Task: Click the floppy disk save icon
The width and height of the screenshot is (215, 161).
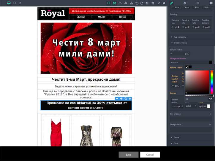Action: [147, 3]
